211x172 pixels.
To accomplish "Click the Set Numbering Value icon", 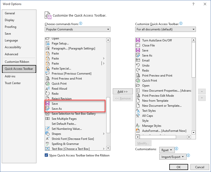I will pos(47,129).
